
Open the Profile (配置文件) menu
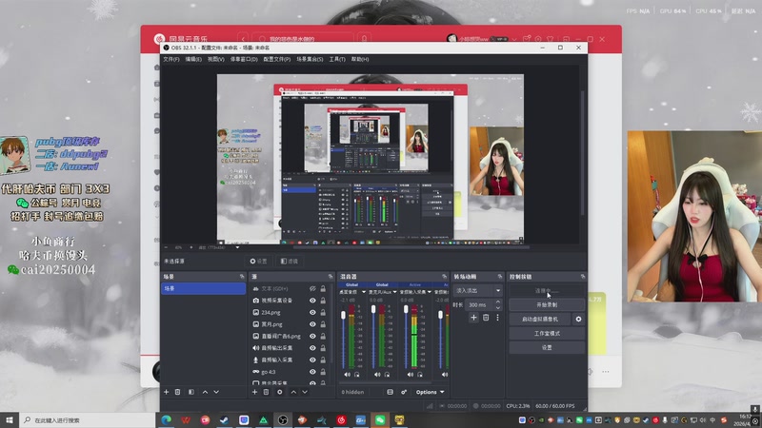click(277, 59)
